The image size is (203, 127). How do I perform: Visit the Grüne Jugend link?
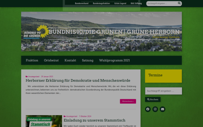pyautogui.click(x=120, y=3)
